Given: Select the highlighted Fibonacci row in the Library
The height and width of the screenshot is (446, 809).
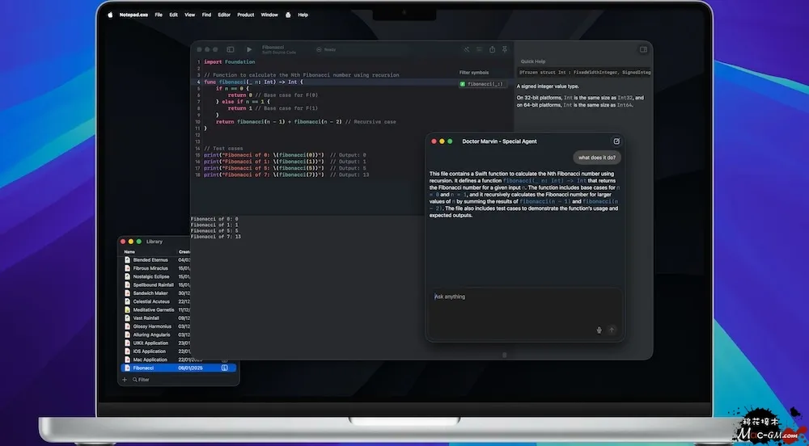Looking at the screenshot, I should (x=178, y=368).
